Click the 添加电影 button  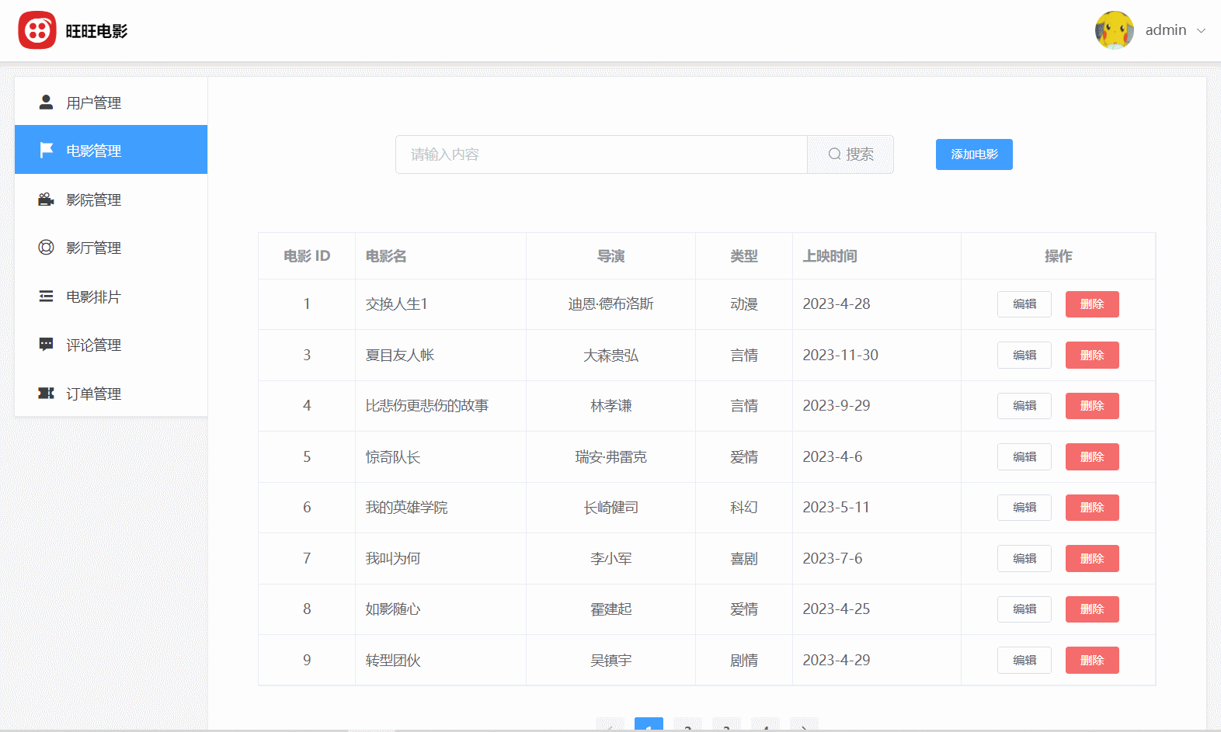(x=974, y=154)
